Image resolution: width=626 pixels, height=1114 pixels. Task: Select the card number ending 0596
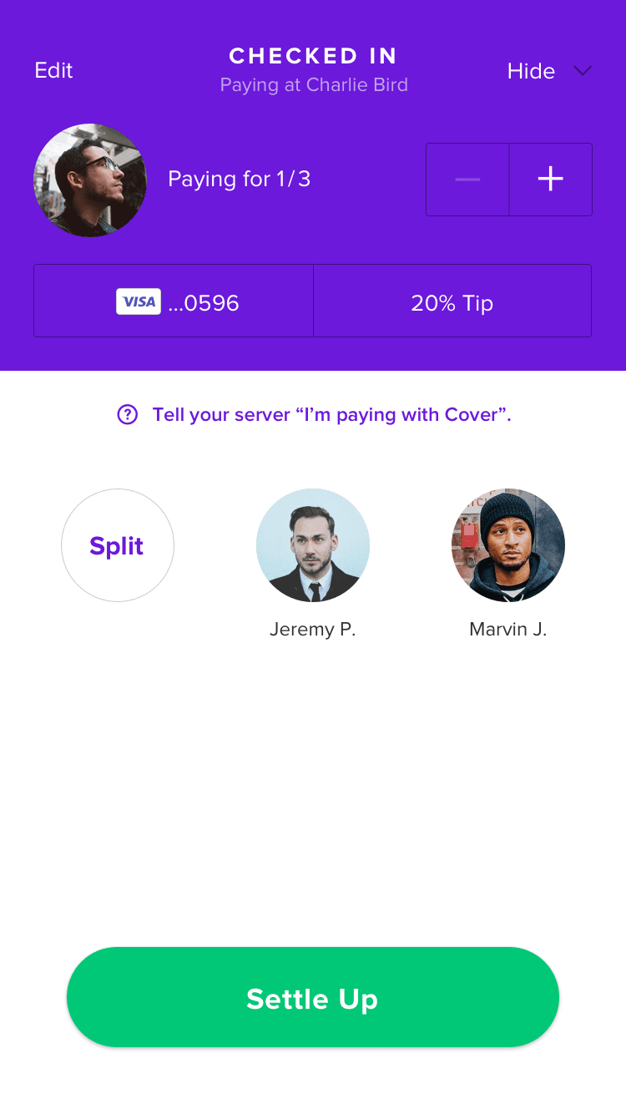pos(204,302)
